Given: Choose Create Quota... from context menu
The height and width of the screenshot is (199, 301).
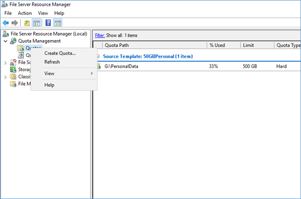Looking at the screenshot, I should 60,53.
